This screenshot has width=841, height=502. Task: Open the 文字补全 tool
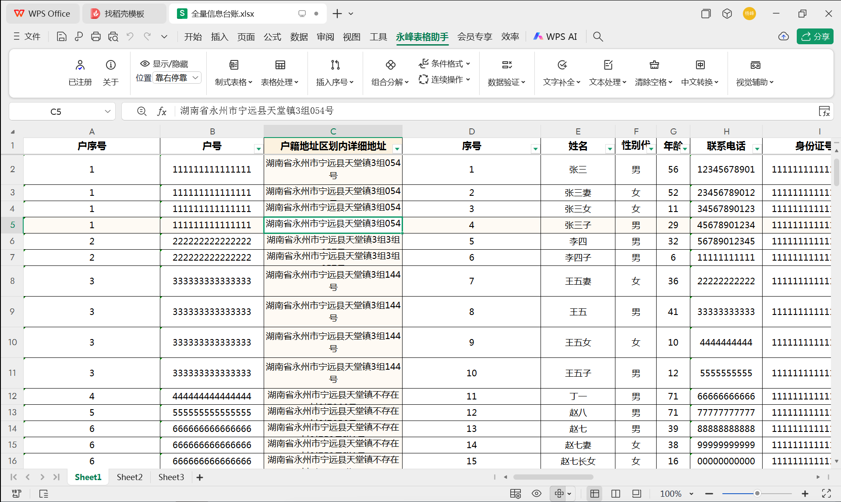pos(561,72)
